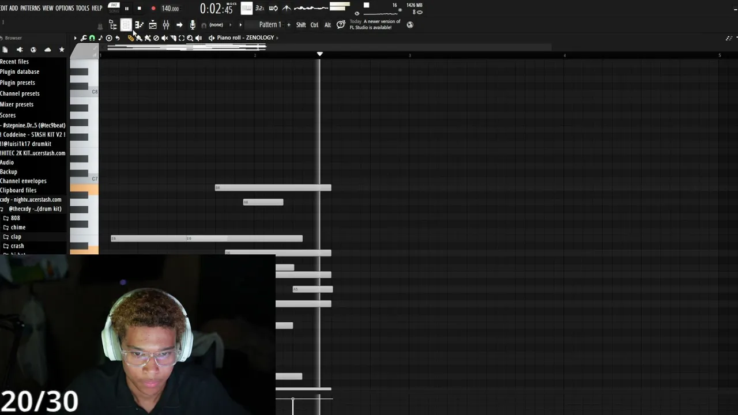Select the Zoom magnifier tool
Image resolution: width=738 pixels, height=415 pixels.
[190, 38]
